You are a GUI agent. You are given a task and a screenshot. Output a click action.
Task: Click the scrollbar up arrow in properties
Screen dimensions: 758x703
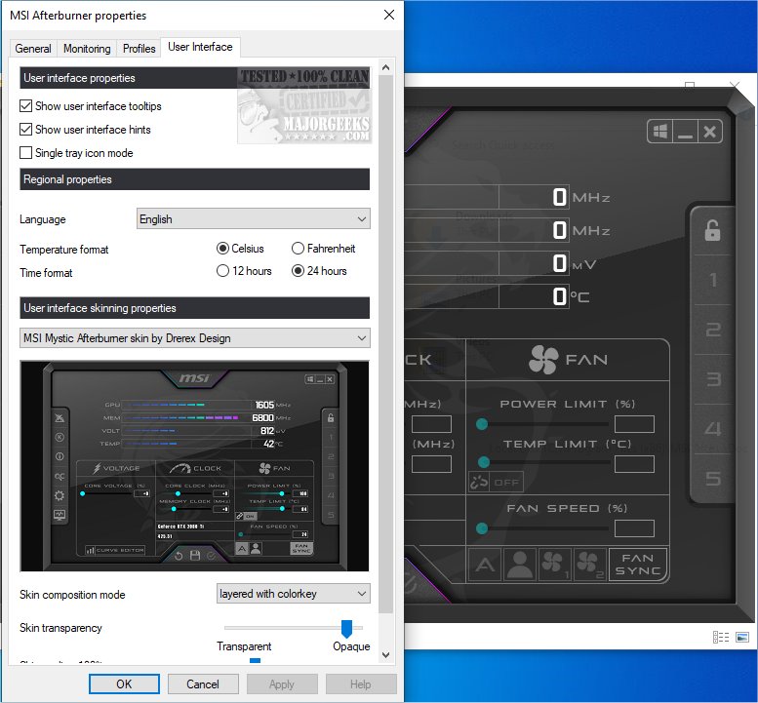[385, 67]
